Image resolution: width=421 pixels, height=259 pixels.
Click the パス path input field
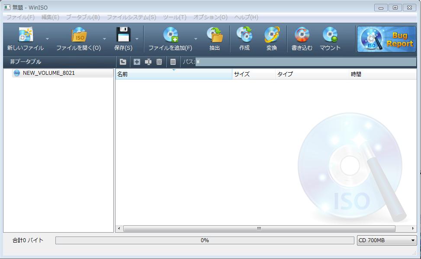[306, 62]
